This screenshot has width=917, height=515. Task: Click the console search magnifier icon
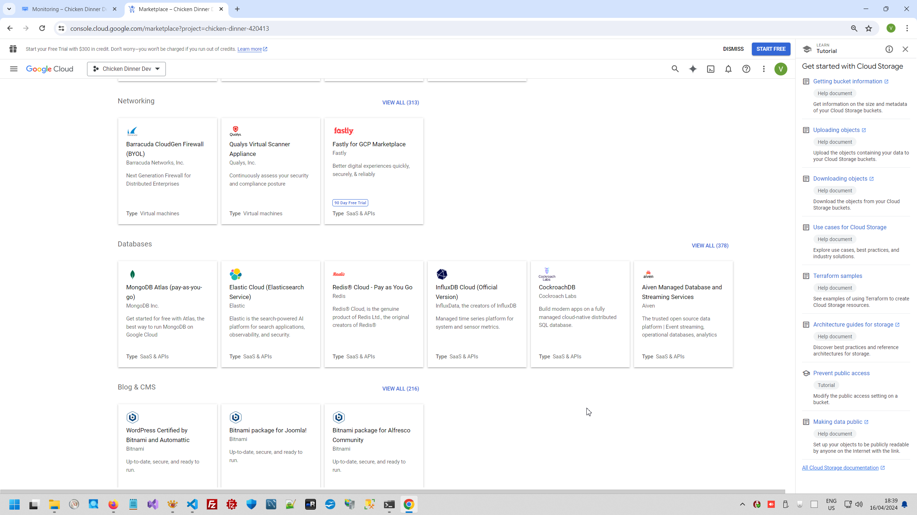point(675,69)
